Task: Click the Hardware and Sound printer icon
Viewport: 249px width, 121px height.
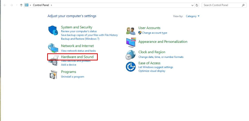Action: tap(53, 61)
